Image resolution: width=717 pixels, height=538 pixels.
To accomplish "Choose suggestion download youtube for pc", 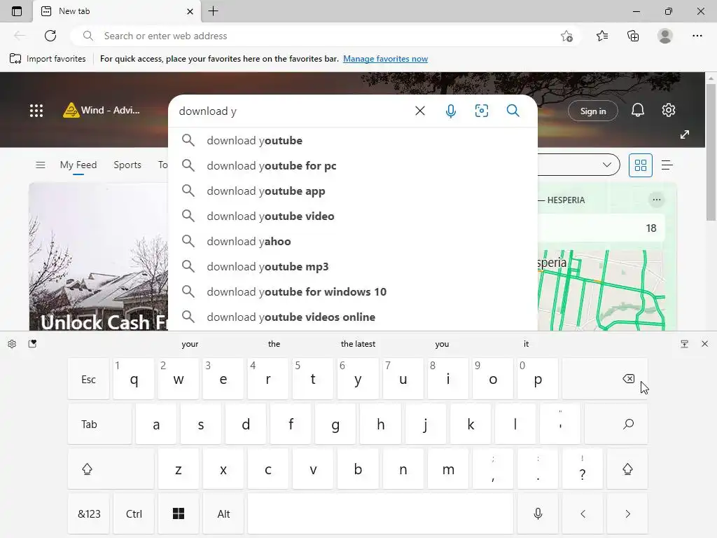I will tap(353, 165).
